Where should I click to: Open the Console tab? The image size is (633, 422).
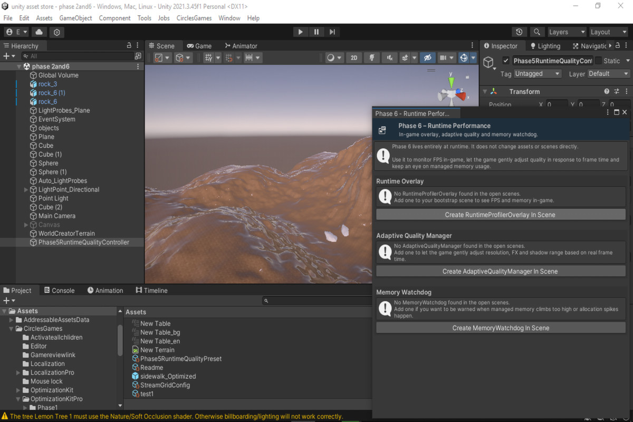tap(59, 290)
